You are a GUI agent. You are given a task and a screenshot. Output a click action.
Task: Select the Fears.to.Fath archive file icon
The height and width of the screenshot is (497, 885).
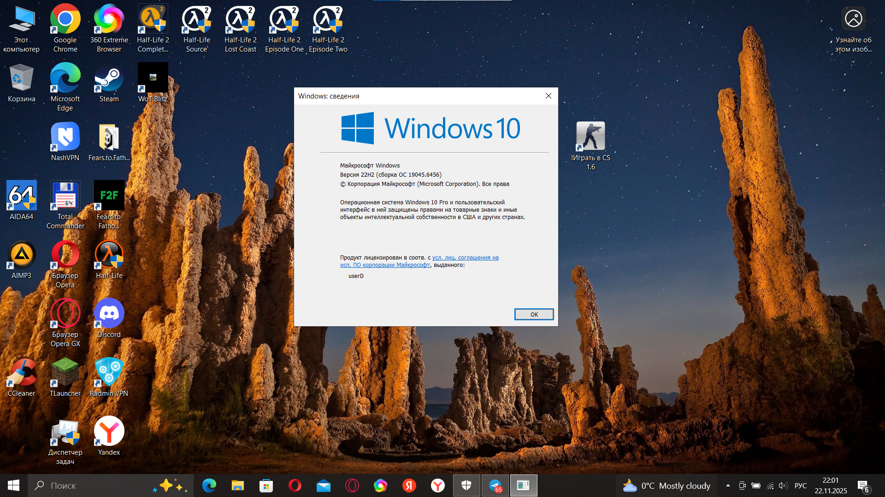pos(109,142)
